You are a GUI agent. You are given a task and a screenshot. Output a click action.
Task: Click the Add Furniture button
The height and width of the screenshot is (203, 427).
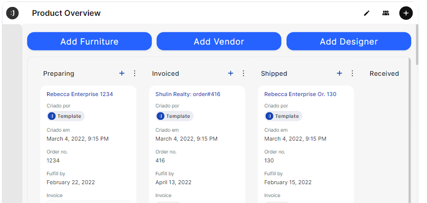point(89,42)
